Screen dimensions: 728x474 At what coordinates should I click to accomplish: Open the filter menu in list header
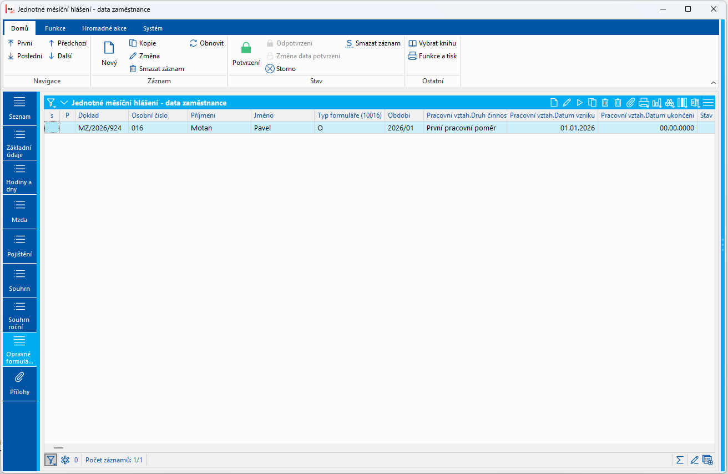[51, 103]
